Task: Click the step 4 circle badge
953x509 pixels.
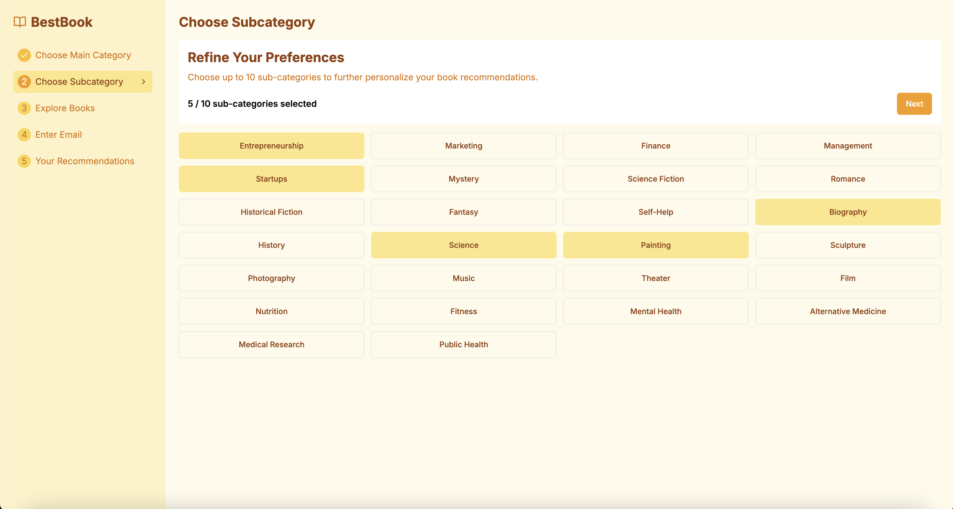Action: click(24, 135)
